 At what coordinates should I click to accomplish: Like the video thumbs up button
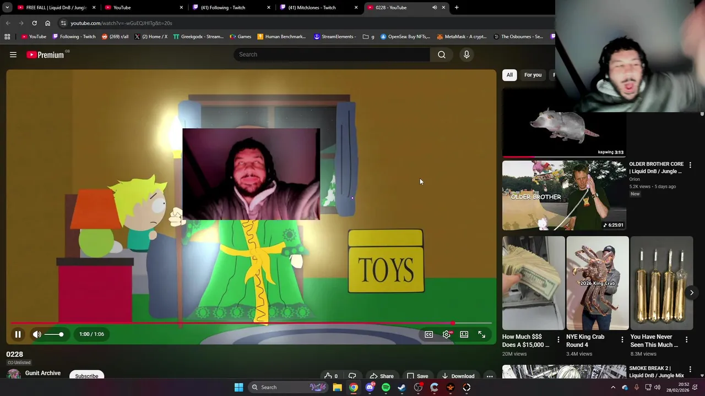330,376
